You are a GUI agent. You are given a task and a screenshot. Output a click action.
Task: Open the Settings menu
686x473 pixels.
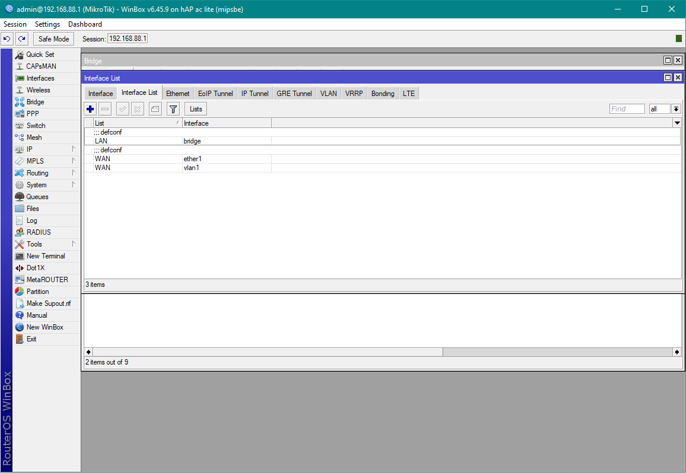point(47,24)
